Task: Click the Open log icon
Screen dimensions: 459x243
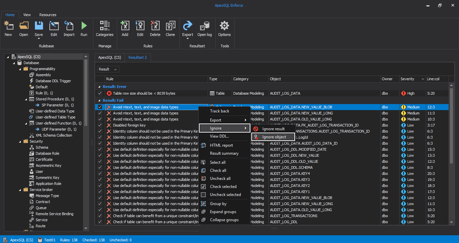Action: pos(204,26)
